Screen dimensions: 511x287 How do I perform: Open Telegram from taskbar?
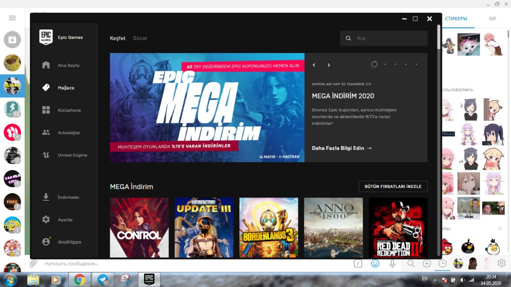103,279
